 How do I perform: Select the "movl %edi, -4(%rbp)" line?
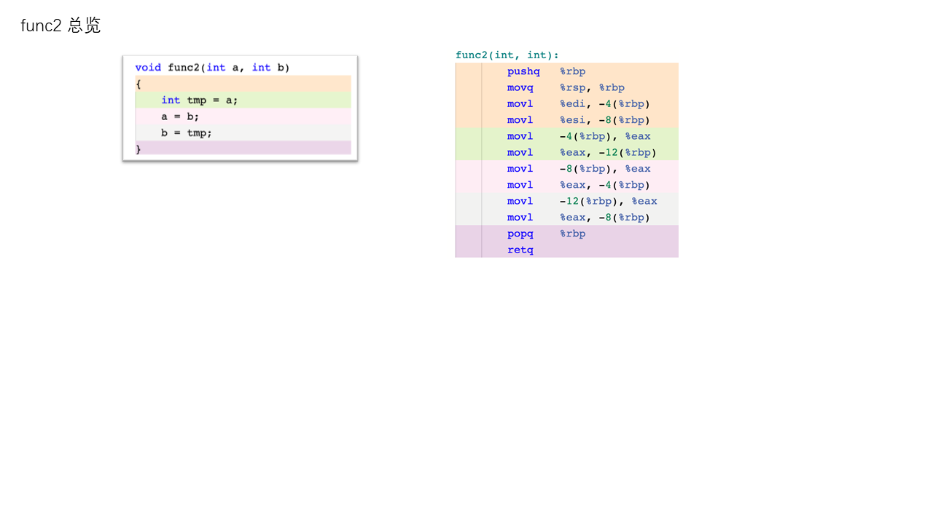pyautogui.click(x=579, y=104)
